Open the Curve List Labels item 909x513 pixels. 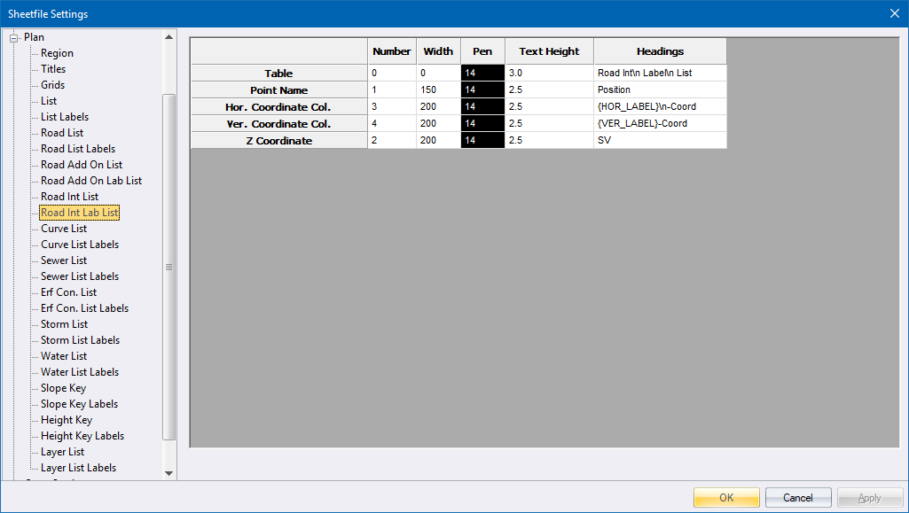point(79,245)
